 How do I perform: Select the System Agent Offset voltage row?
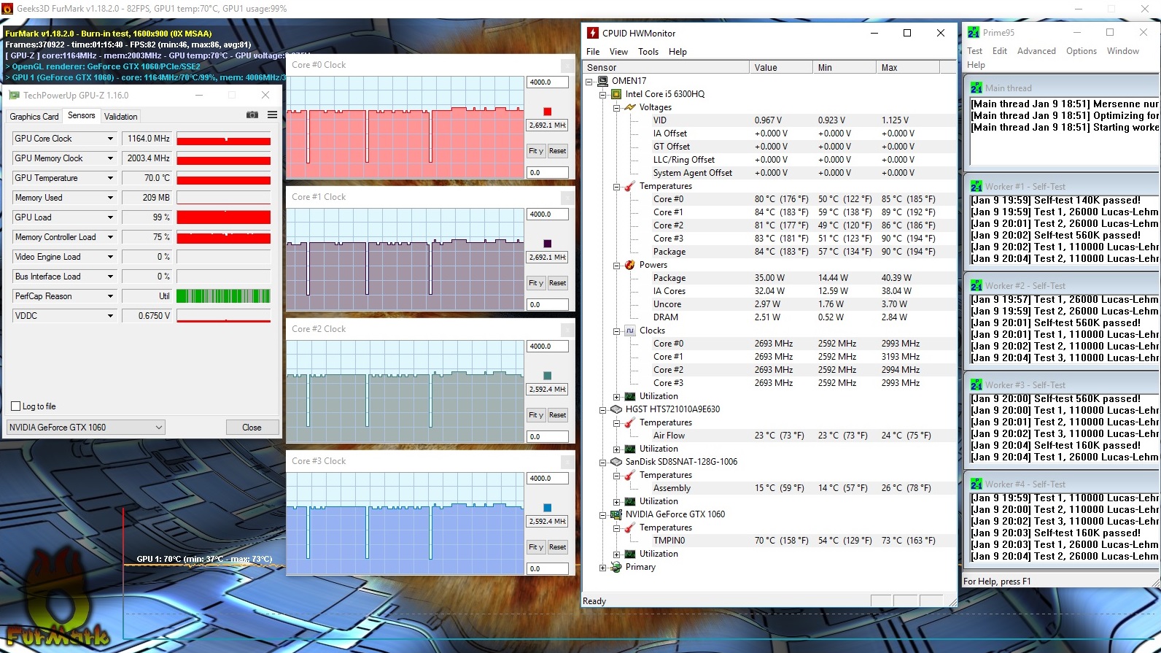click(x=769, y=173)
